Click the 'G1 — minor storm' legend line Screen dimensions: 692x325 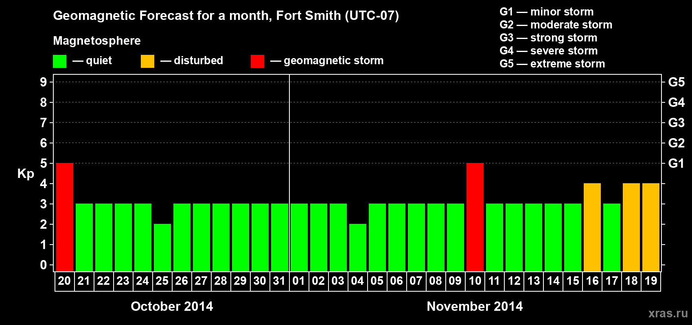[x=547, y=12]
